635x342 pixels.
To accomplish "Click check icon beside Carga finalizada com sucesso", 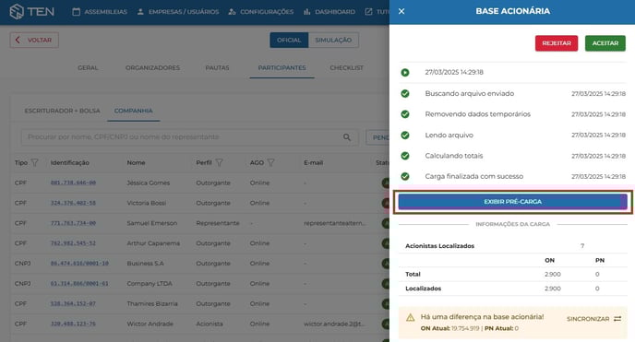I will point(405,176).
